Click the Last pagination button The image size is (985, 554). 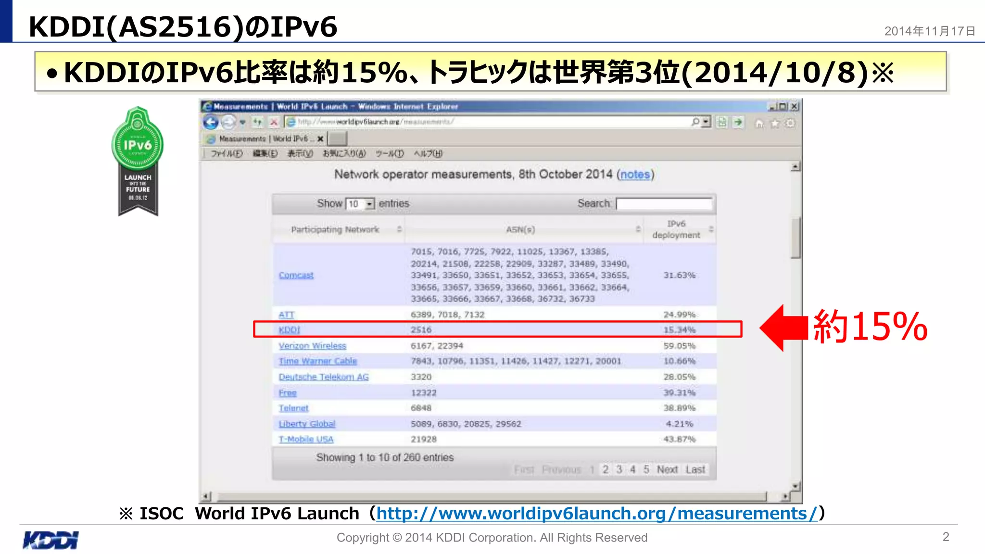click(695, 469)
